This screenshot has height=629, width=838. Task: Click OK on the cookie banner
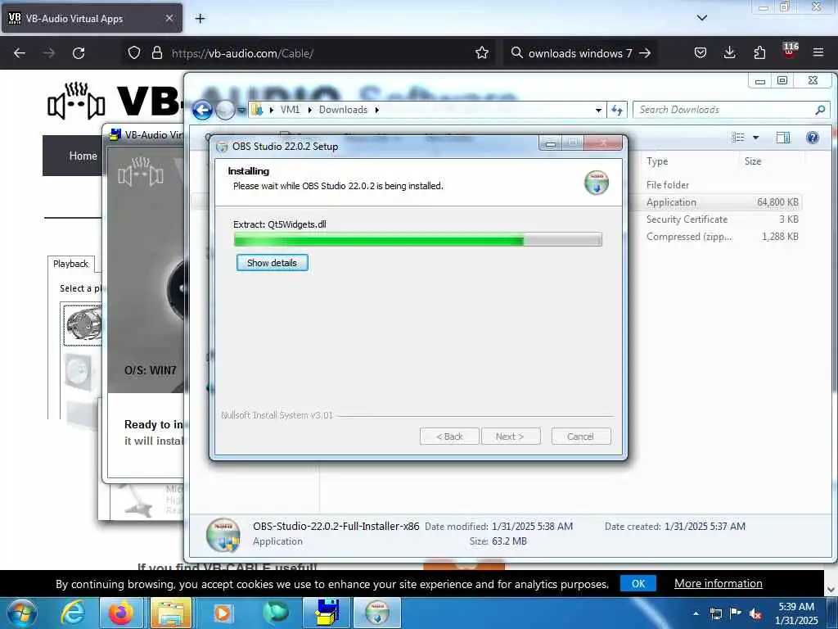point(638,583)
